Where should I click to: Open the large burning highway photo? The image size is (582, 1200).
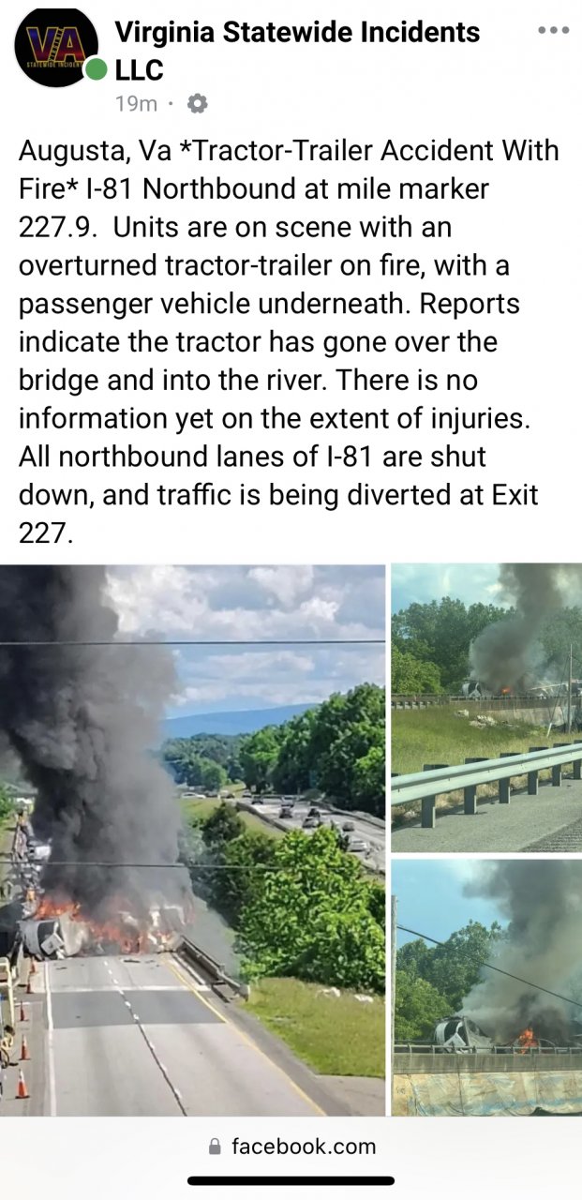pyautogui.click(x=192, y=840)
